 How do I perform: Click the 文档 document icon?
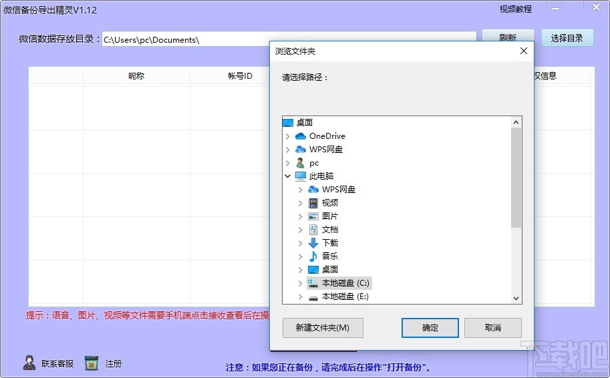(x=313, y=230)
